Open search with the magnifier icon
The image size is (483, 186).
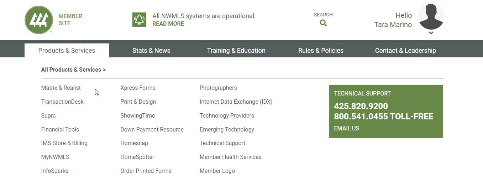click(323, 23)
